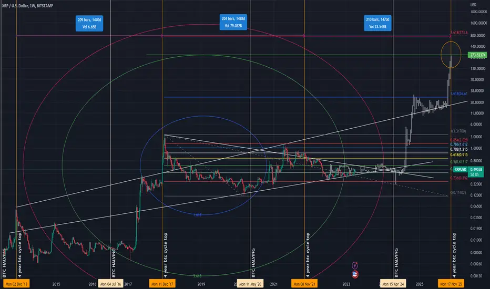Click the 0.06500 price axis label
Image resolution: width=490 pixels, height=289 pixels.
point(477,206)
